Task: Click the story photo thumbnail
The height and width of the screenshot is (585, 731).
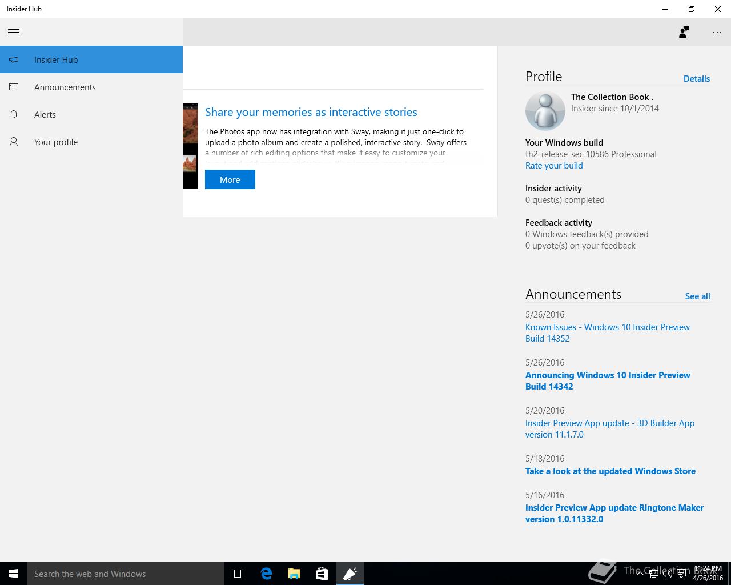Action: click(x=190, y=146)
